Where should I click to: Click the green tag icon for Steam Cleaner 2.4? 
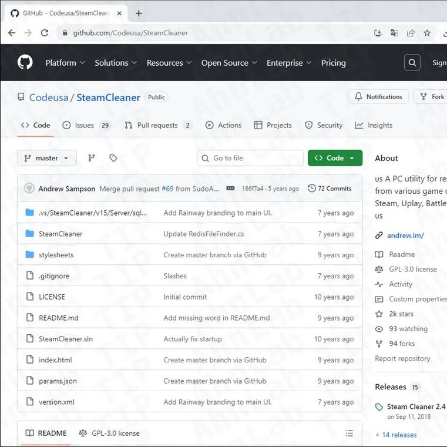(379, 407)
